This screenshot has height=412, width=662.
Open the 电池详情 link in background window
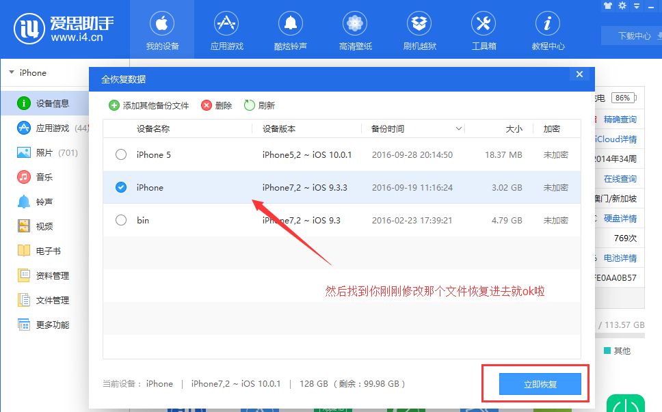point(620,258)
